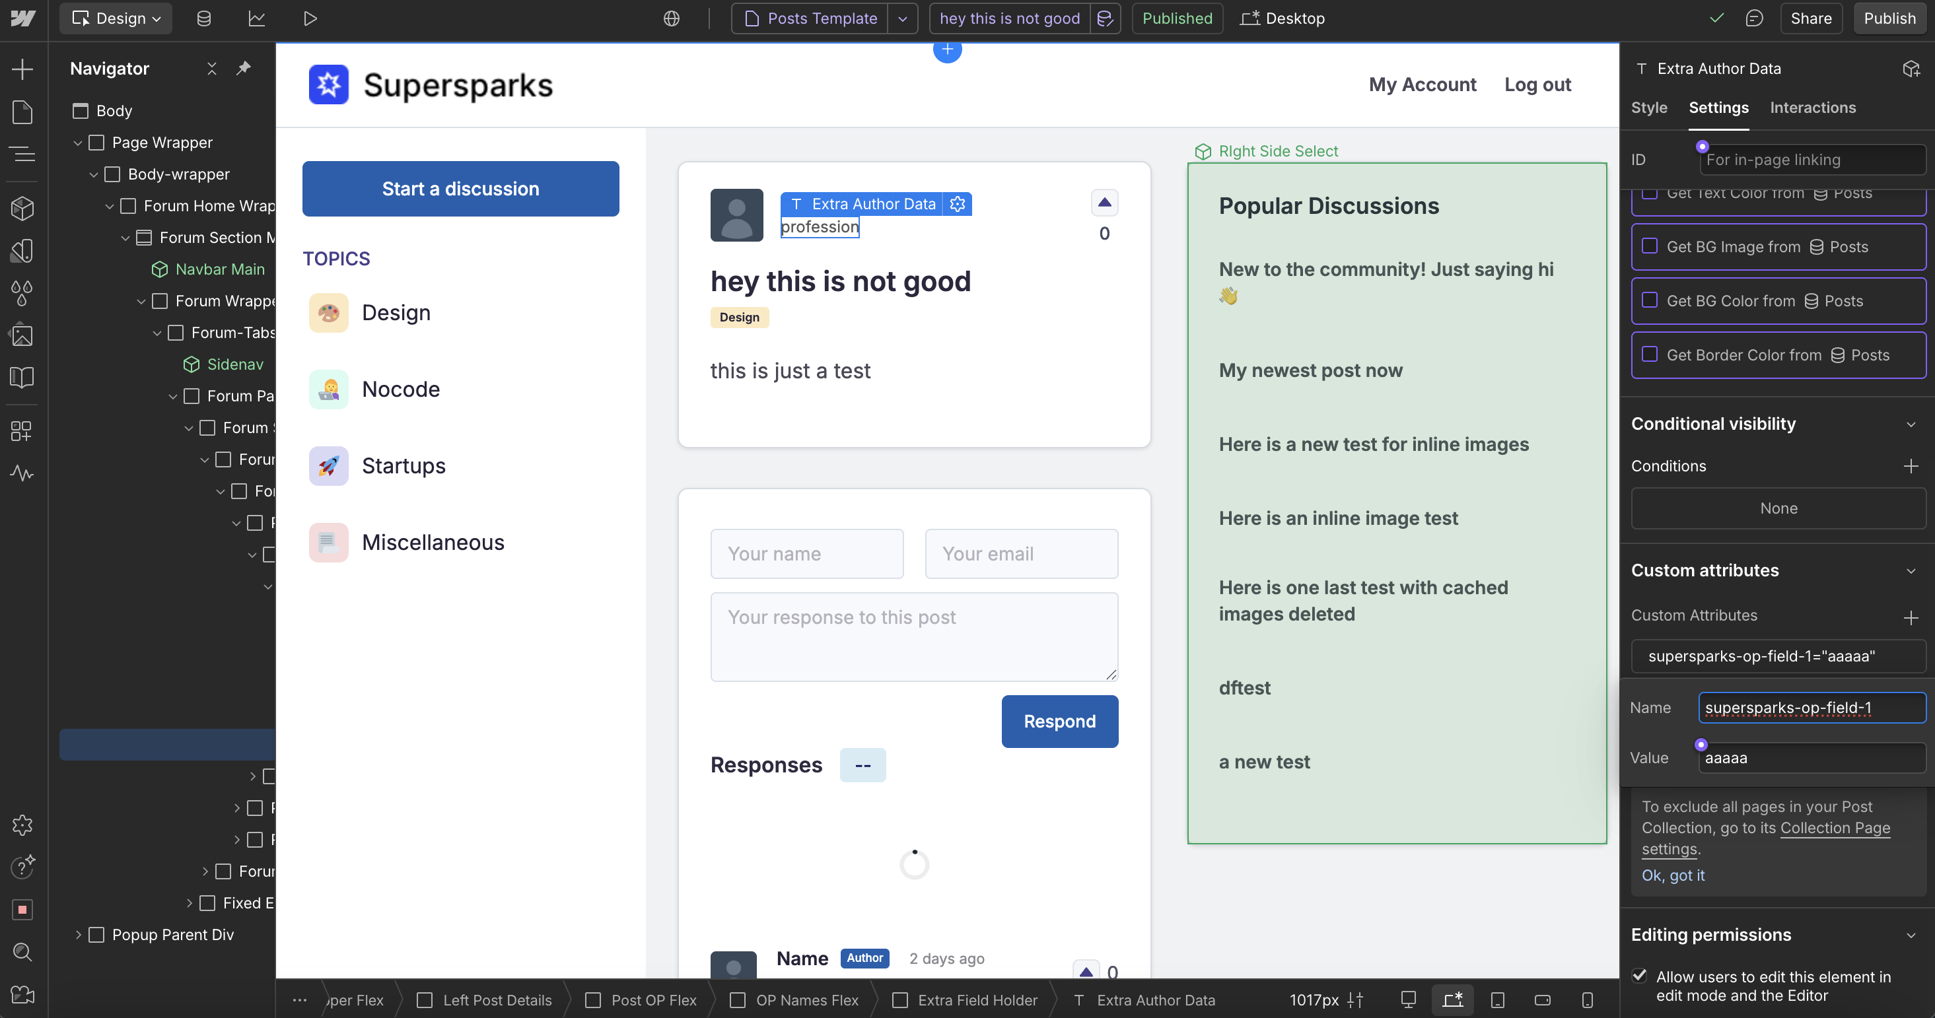Image resolution: width=1935 pixels, height=1018 pixels.
Task: Click the attribute Value input field
Action: 1811,757
